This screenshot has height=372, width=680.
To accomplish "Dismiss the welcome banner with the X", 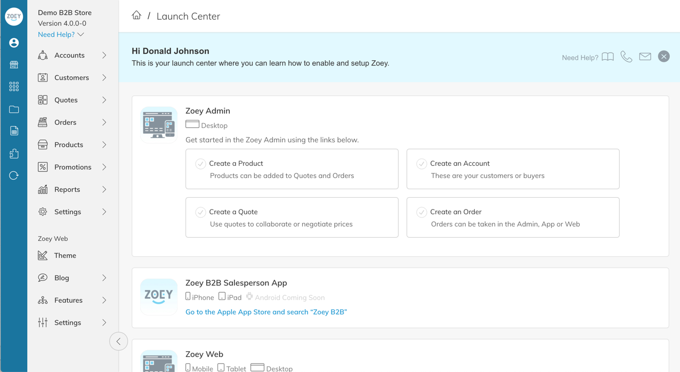I will (x=663, y=56).
